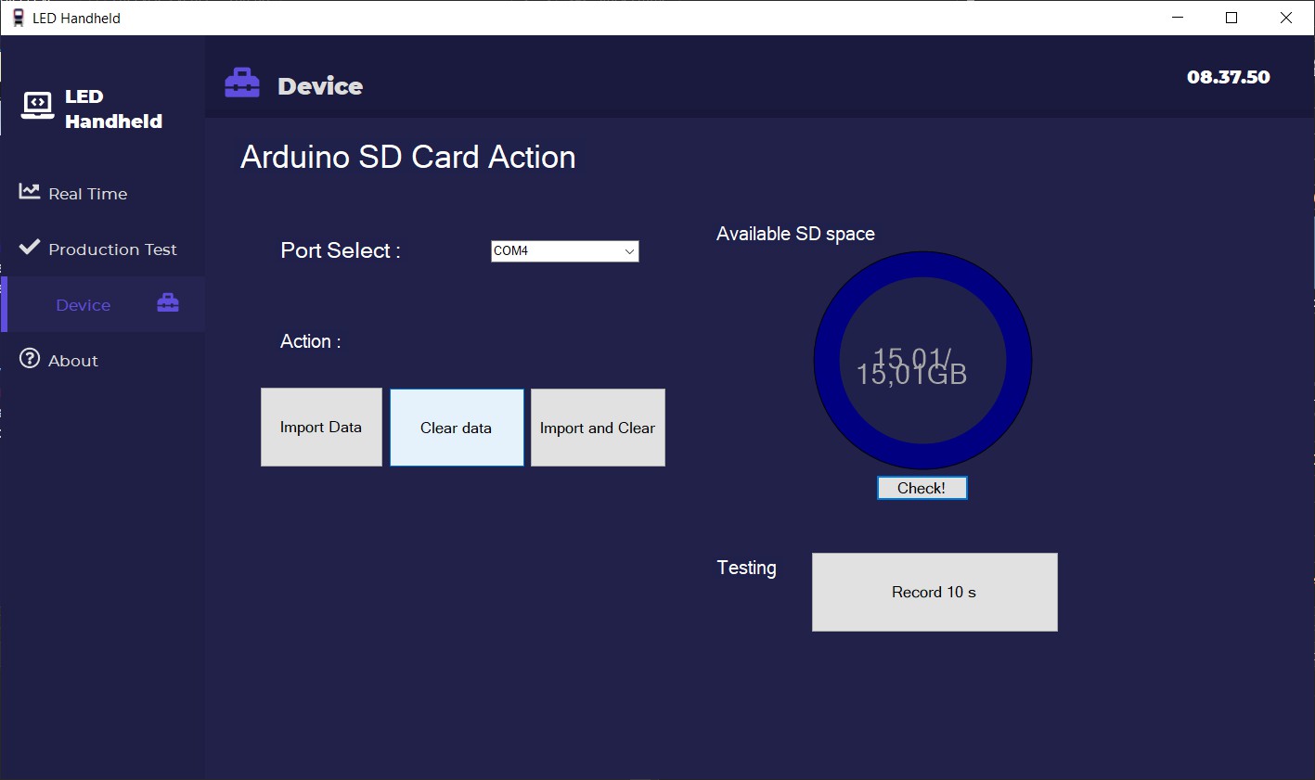The height and width of the screenshot is (780, 1315).
Task: Click the Port Select label
Action: [341, 250]
